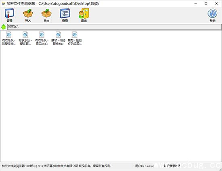Click the 加密区\ path address field
The width and height of the screenshot is (222, 171).
[x=114, y=27]
